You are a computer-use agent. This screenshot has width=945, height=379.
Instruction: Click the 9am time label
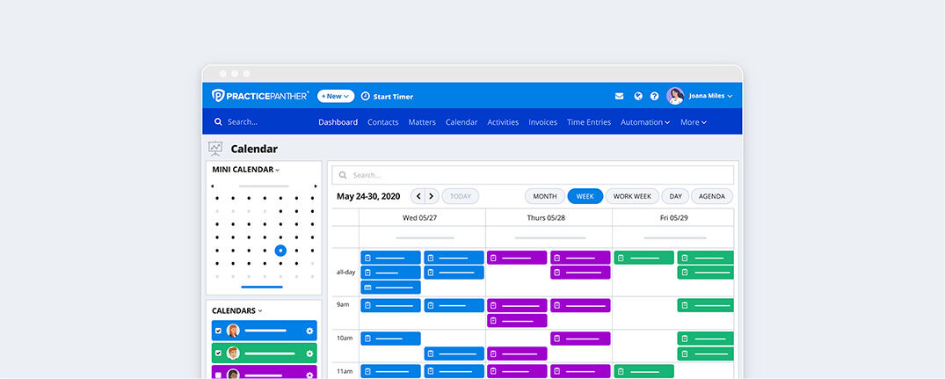click(343, 305)
